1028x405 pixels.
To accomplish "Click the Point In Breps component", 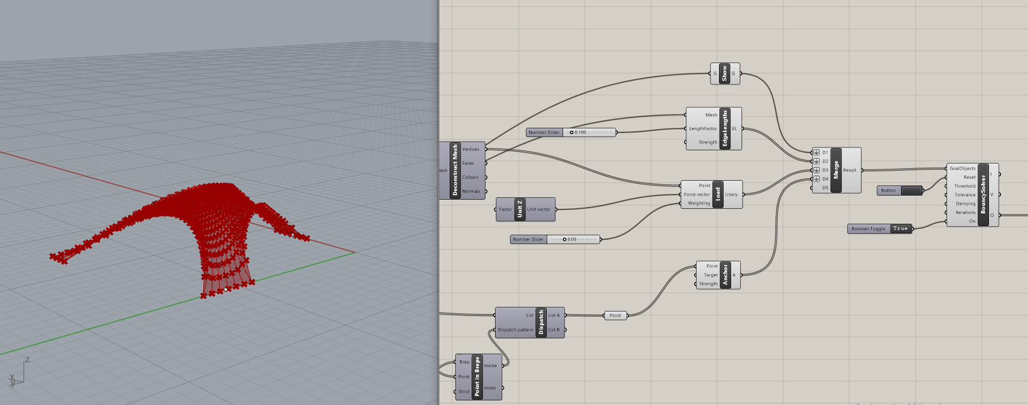I will 477,377.
